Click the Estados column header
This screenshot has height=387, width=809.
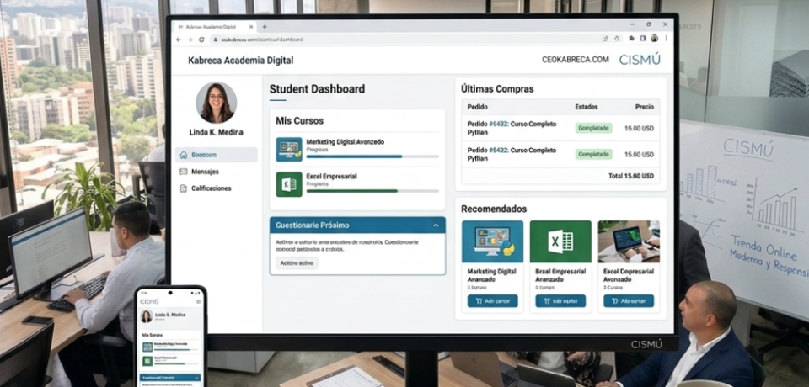tap(587, 107)
